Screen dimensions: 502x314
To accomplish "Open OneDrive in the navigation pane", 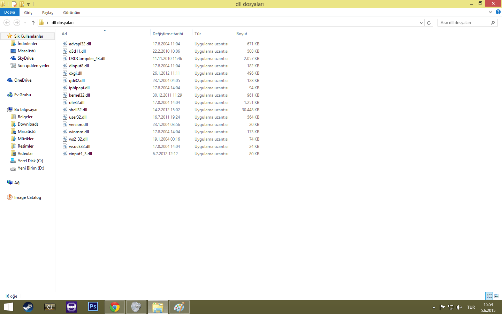I will pos(23,80).
